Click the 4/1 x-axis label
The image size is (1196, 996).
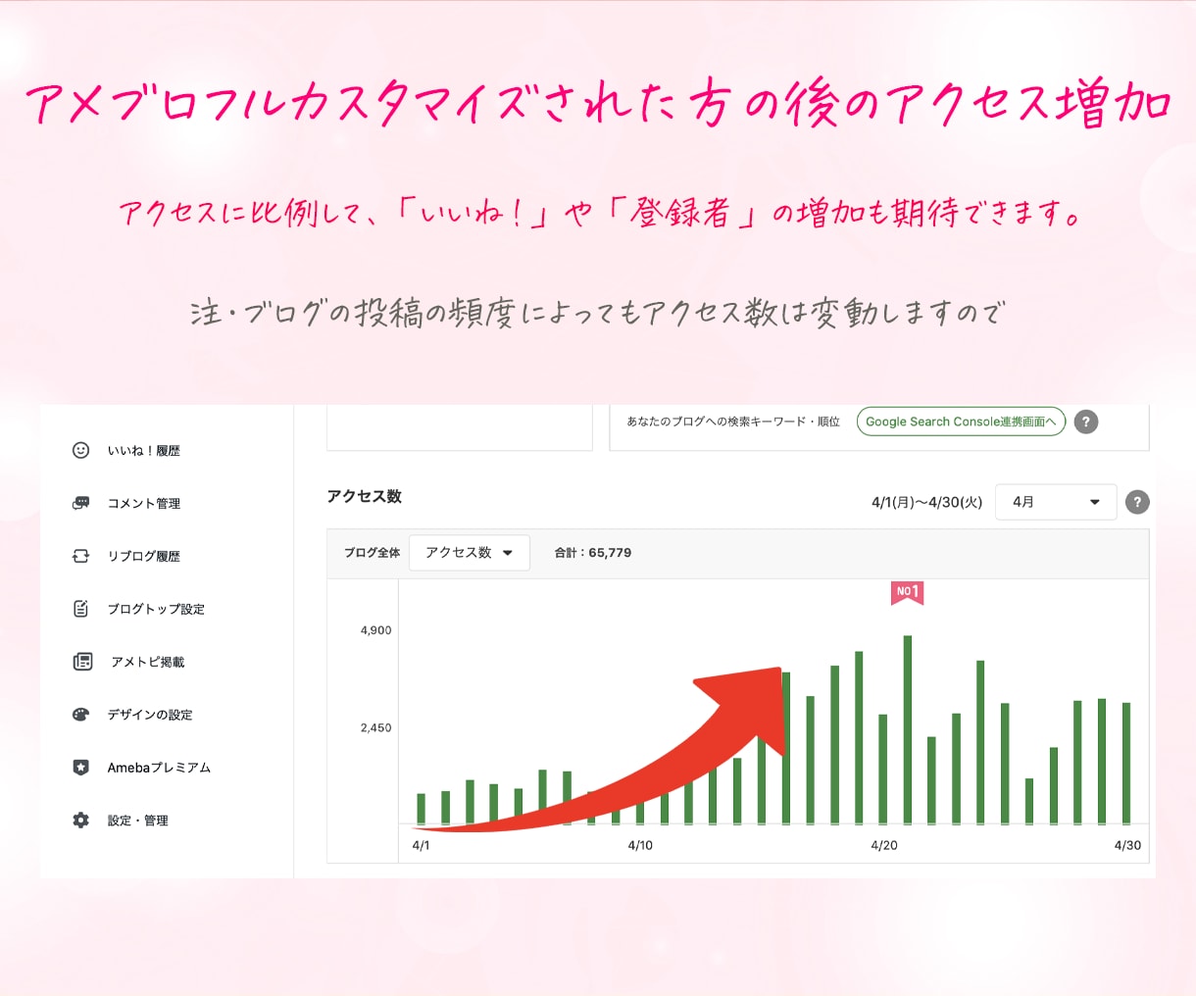pyautogui.click(x=421, y=845)
